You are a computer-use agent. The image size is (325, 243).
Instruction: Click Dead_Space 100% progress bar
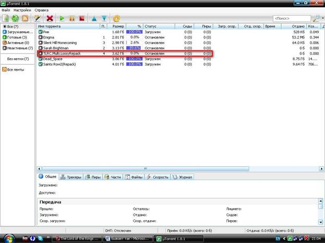coord(134,59)
